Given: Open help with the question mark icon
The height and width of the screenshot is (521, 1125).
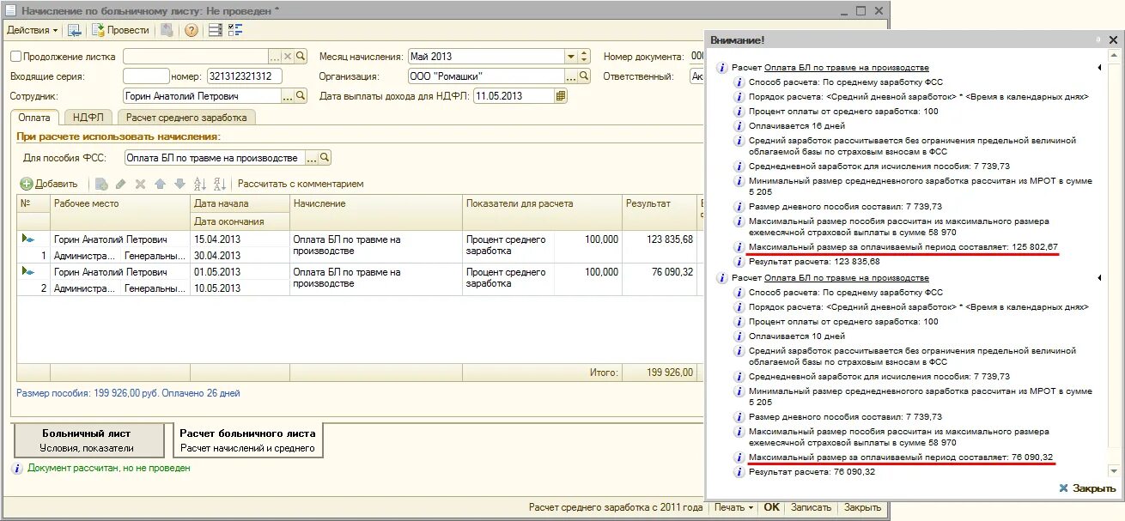Looking at the screenshot, I should [191, 30].
